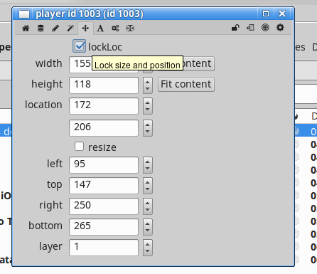Click the Fit content button beside height

[186, 84]
